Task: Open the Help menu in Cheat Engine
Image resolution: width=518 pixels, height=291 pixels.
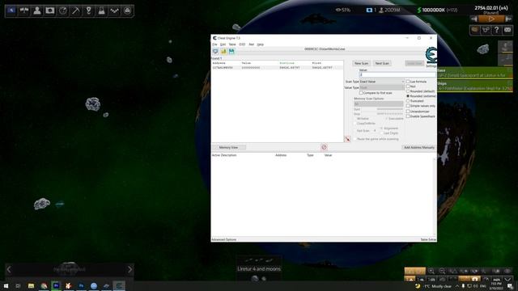Action: coord(261,44)
